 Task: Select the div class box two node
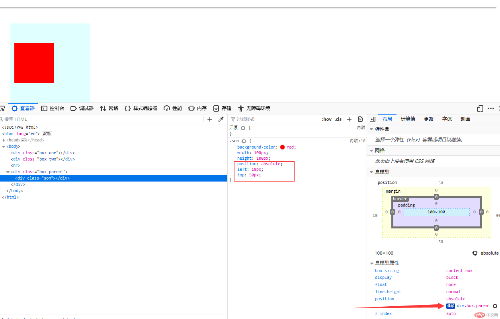(43, 159)
